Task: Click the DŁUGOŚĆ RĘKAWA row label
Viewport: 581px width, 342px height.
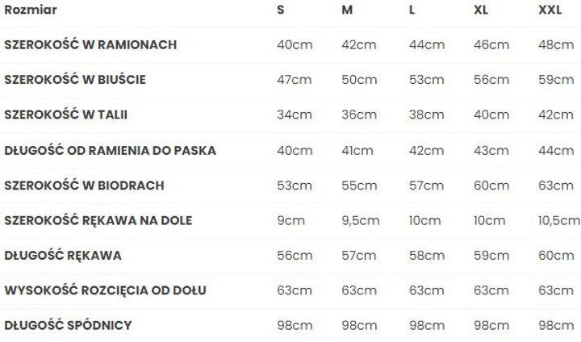Action: coord(63,256)
